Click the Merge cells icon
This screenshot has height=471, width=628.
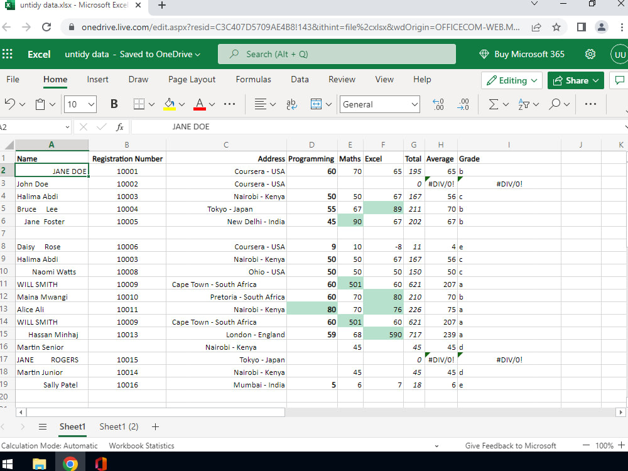(x=316, y=104)
